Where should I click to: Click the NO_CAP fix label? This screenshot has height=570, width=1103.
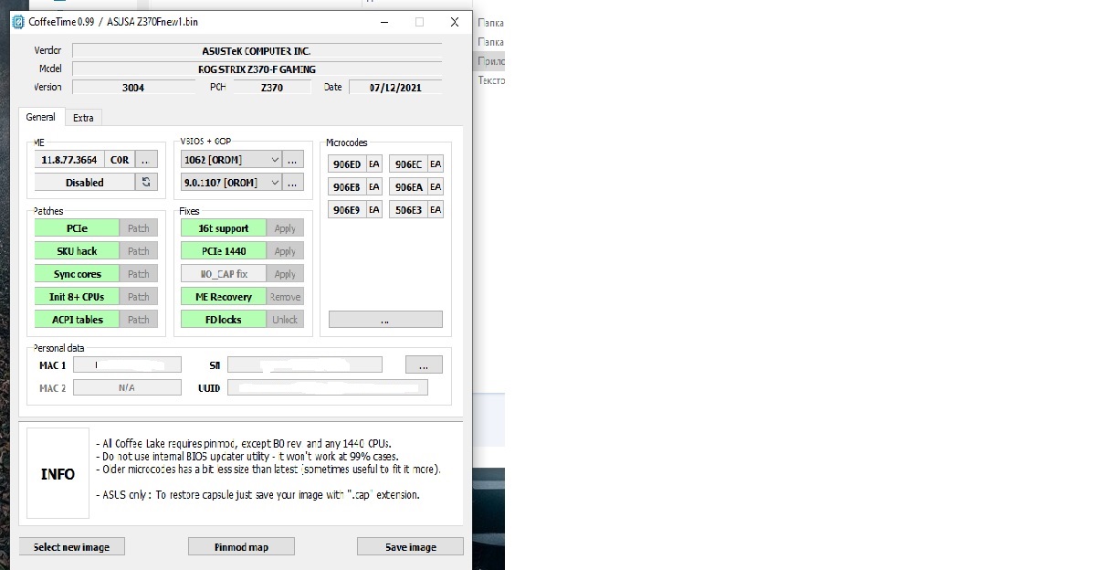click(x=224, y=273)
